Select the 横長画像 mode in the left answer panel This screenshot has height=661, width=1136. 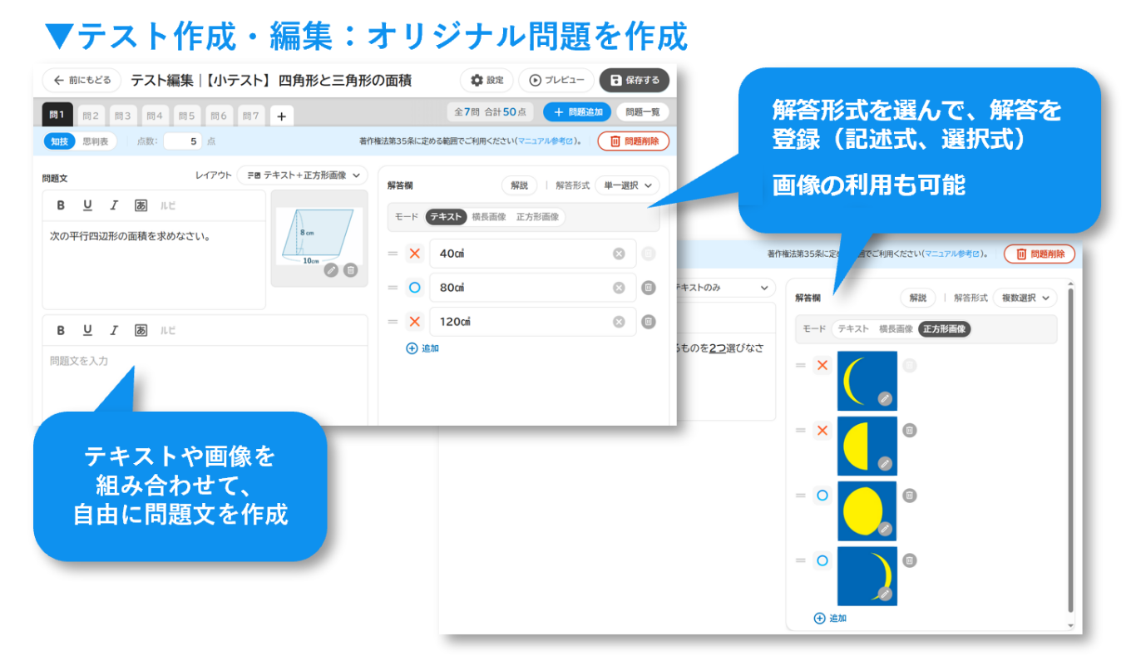click(488, 217)
